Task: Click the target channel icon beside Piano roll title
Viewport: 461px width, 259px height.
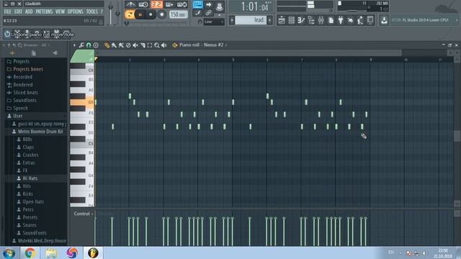Action: [174, 45]
